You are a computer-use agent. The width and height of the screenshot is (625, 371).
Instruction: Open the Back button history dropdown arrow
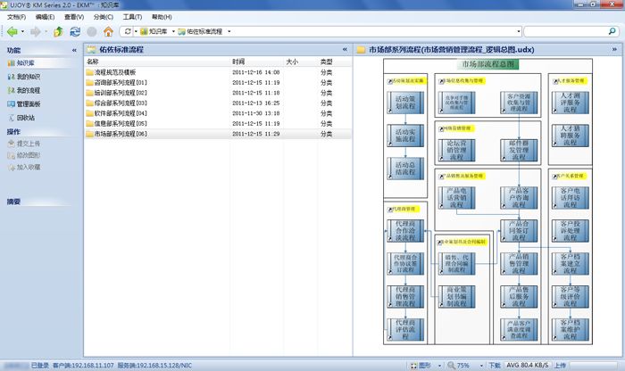pos(22,31)
